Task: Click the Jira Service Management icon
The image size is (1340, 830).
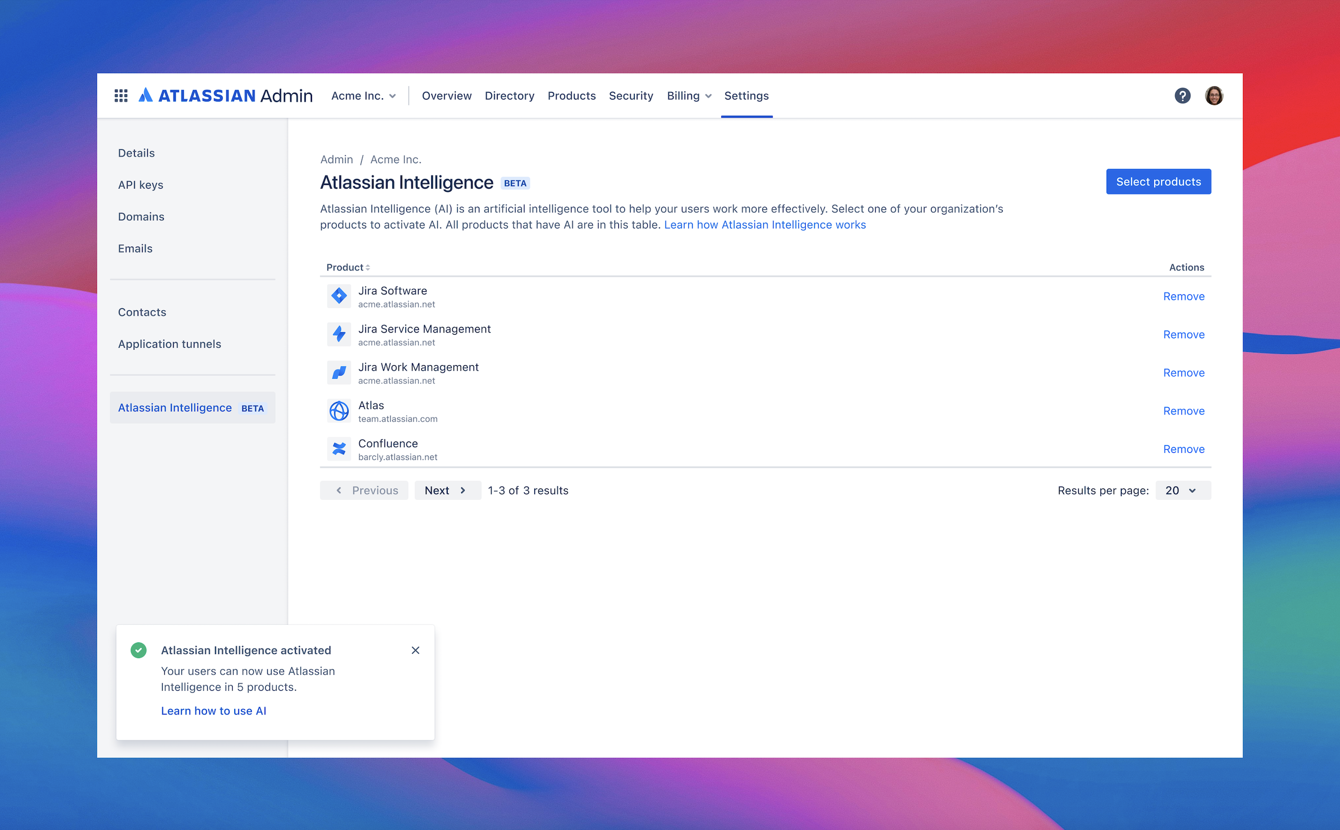Action: [339, 334]
